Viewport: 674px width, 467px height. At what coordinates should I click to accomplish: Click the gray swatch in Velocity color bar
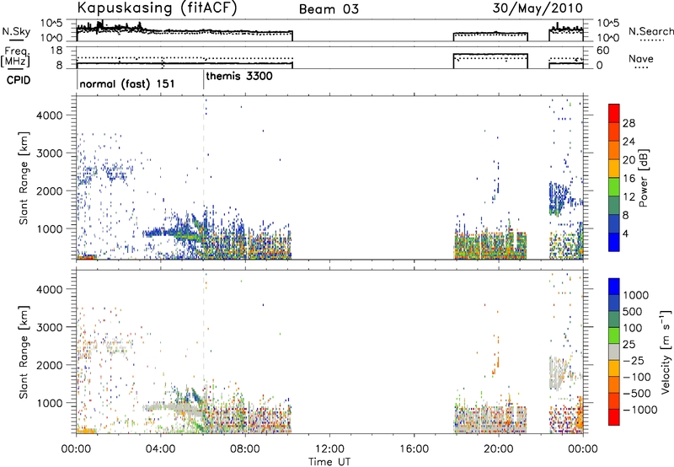(614, 352)
